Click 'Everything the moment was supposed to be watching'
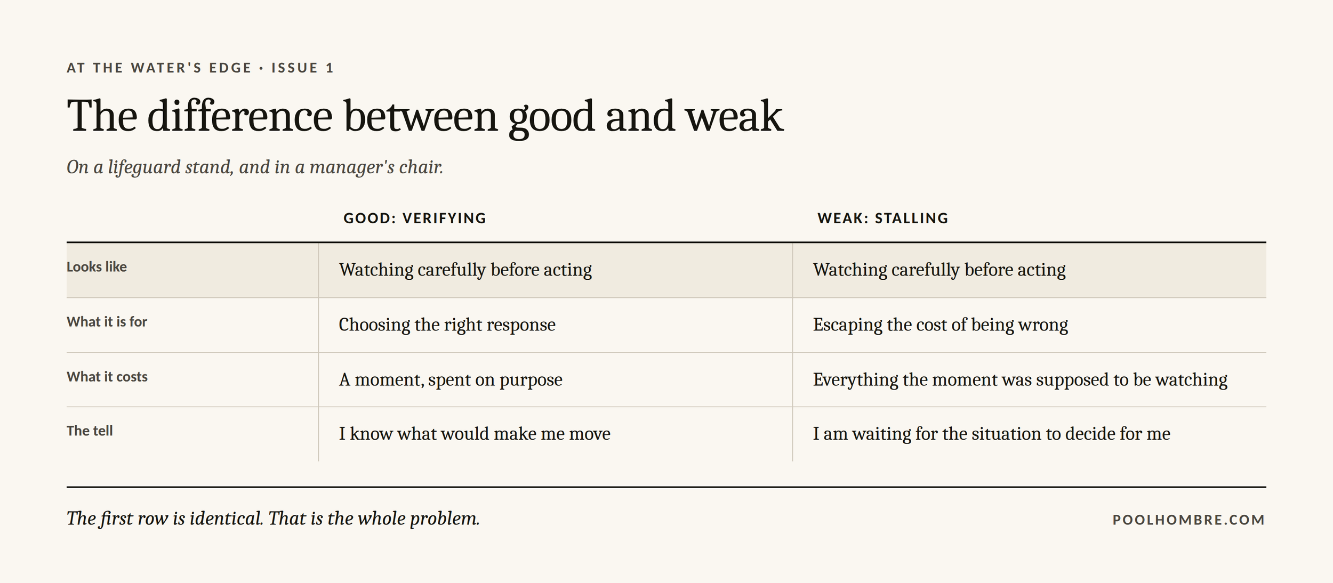1333x583 pixels. tap(1020, 380)
